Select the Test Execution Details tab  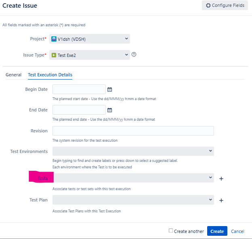pos(50,75)
